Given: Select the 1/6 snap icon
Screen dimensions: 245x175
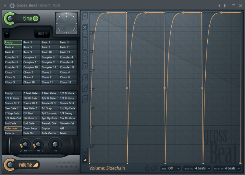Looking at the screenshot, I should (x=85, y=53).
